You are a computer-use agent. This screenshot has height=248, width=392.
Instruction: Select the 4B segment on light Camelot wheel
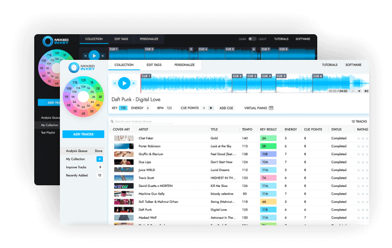[98, 105]
